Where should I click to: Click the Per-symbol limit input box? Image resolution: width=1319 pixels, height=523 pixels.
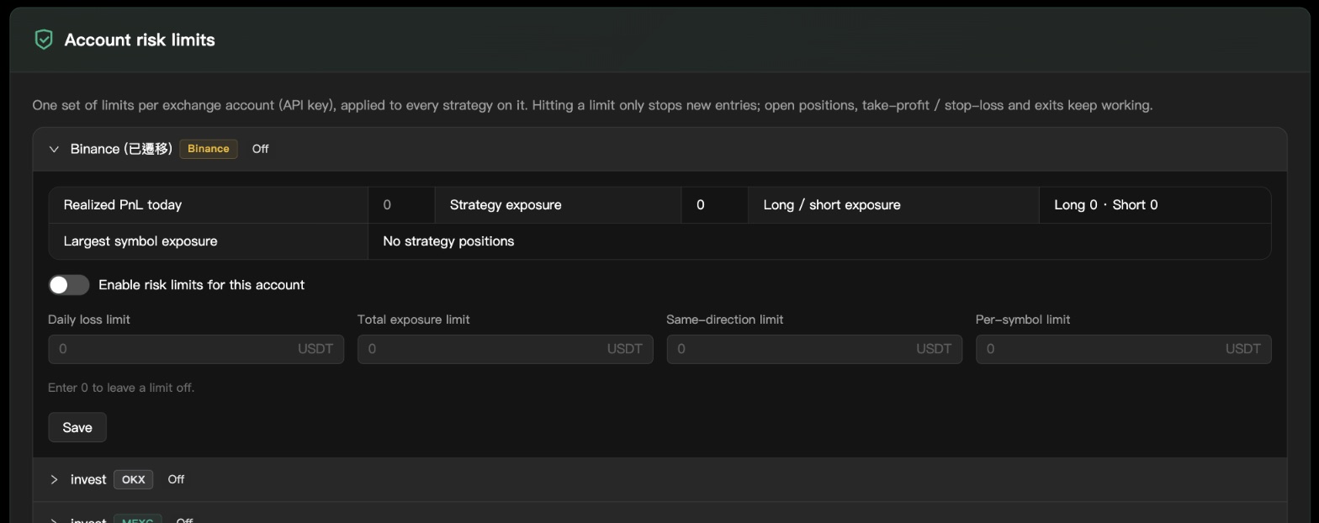1123,349
